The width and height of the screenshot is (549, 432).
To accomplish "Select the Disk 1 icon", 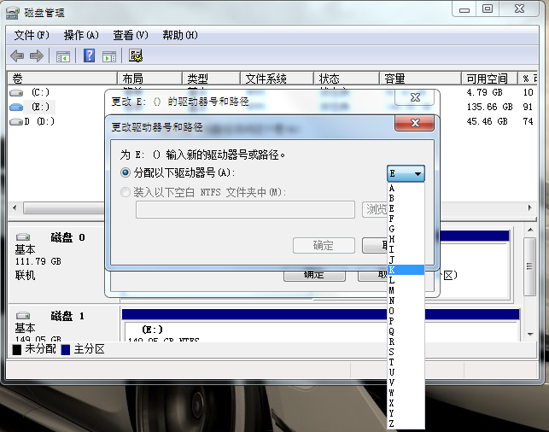I will coord(23,316).
